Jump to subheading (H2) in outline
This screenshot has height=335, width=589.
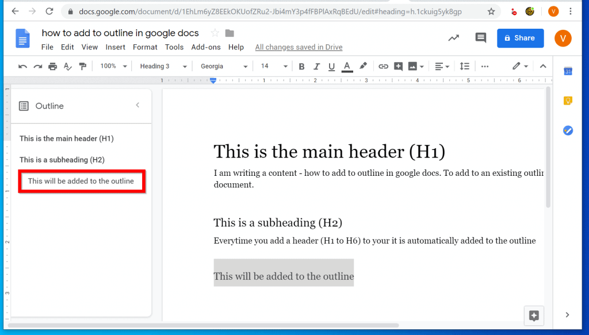pos(62,160)
